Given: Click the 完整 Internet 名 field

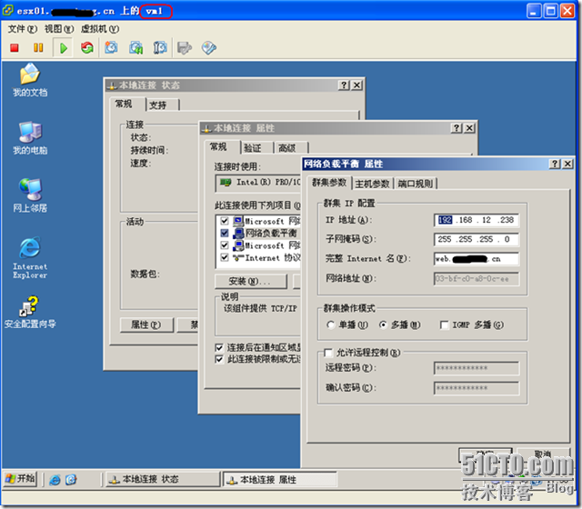Looking at the screenshot, I should point(477,259).
